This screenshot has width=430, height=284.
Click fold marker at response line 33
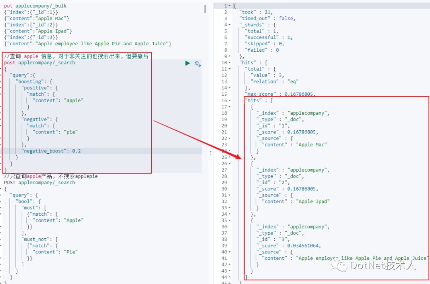click(x=230, y=208)
